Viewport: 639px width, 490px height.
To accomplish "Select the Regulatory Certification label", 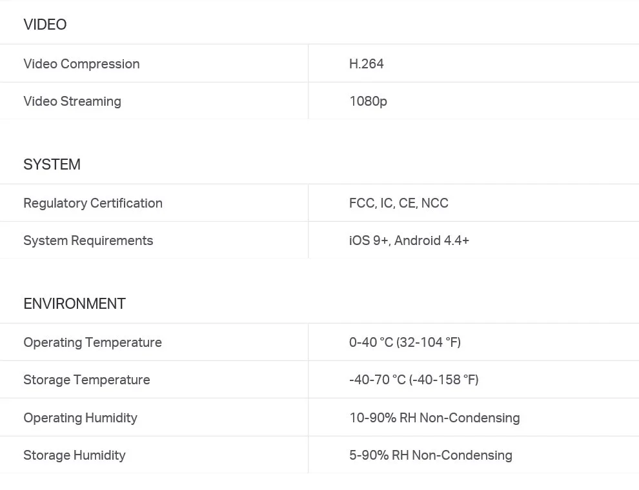I will pyautogui.click(x=93, y=203).
